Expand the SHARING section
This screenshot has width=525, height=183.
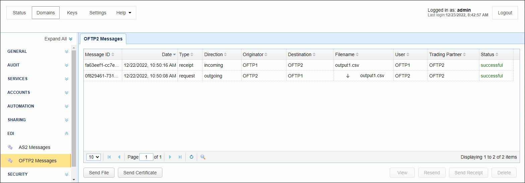click(66, 120)
